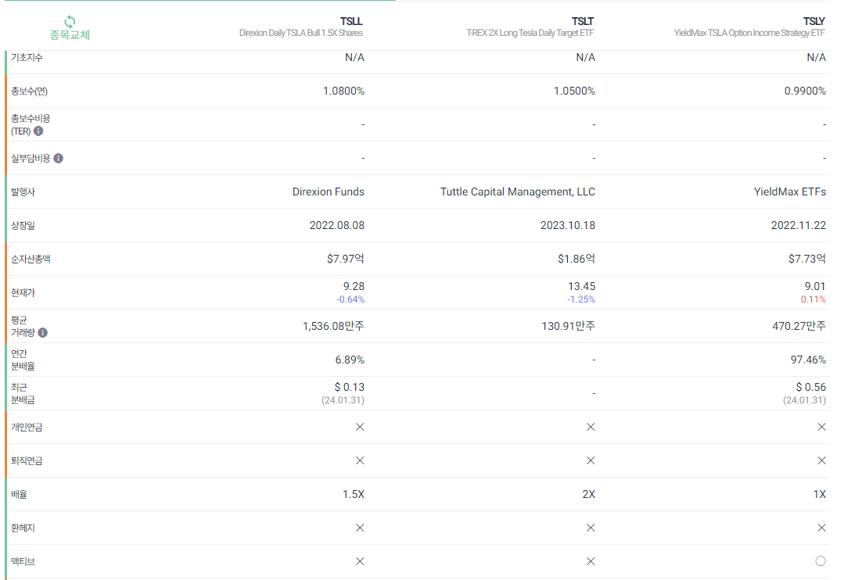
Task: Click the 종목교체 refresh icon
Action: click(x=70, y=22)
